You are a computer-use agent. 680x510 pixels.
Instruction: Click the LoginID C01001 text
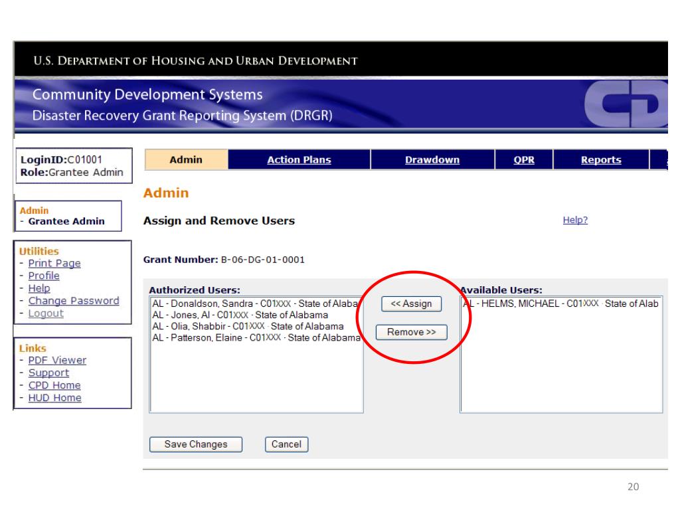tap(61, 159)
